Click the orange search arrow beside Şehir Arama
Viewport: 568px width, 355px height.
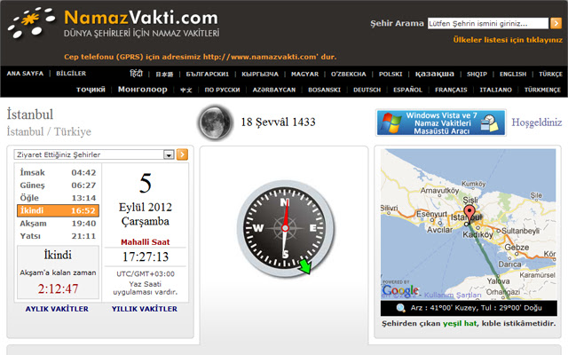click(x=556, y=24)
